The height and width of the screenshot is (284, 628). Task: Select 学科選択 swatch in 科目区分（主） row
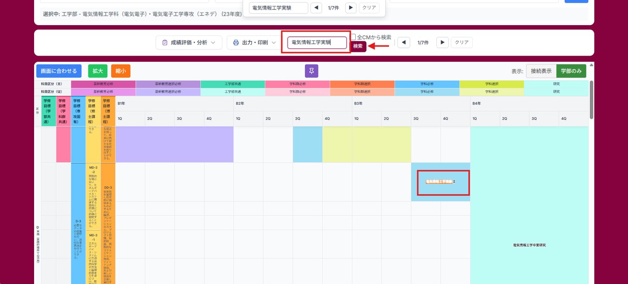(x=492, y=84)
